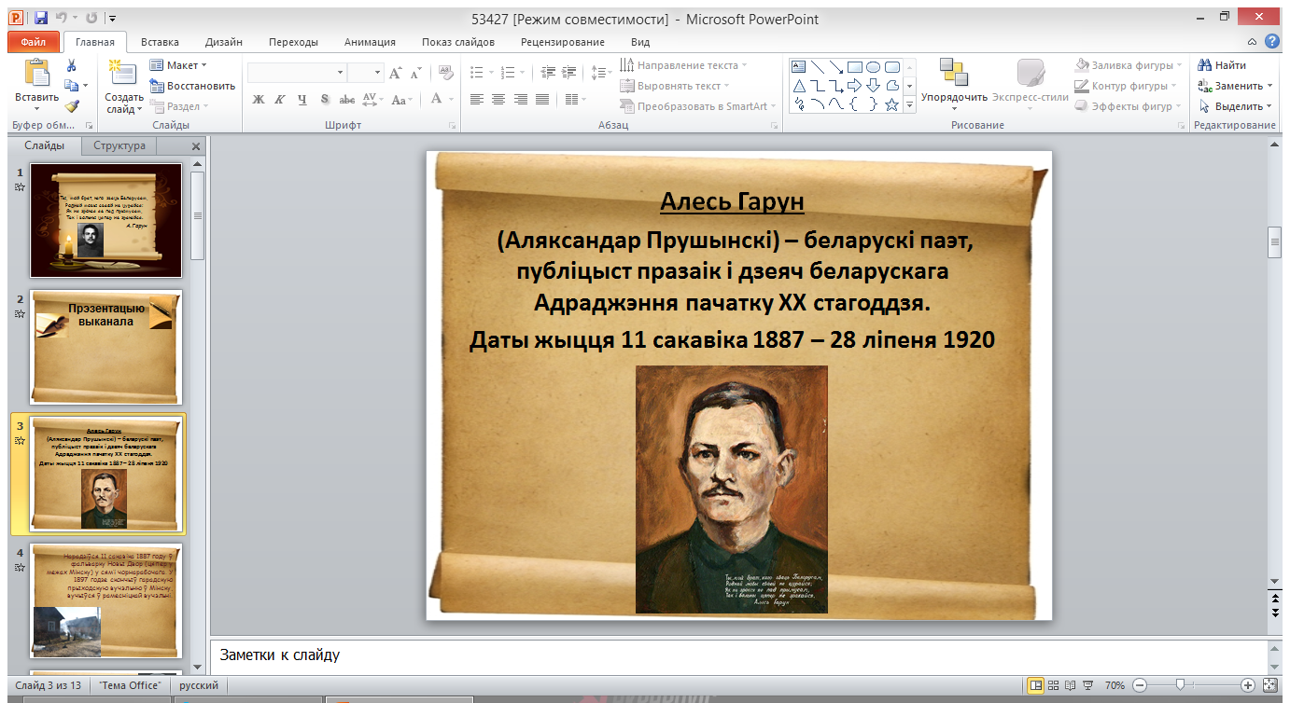Screen dimensions: 1290x703
Task: Click the Найти binoculars find button
Action: point(1223,65)
